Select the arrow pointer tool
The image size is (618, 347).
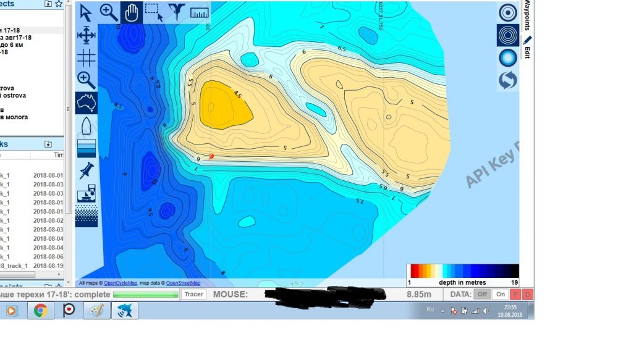tap(86, 12)
